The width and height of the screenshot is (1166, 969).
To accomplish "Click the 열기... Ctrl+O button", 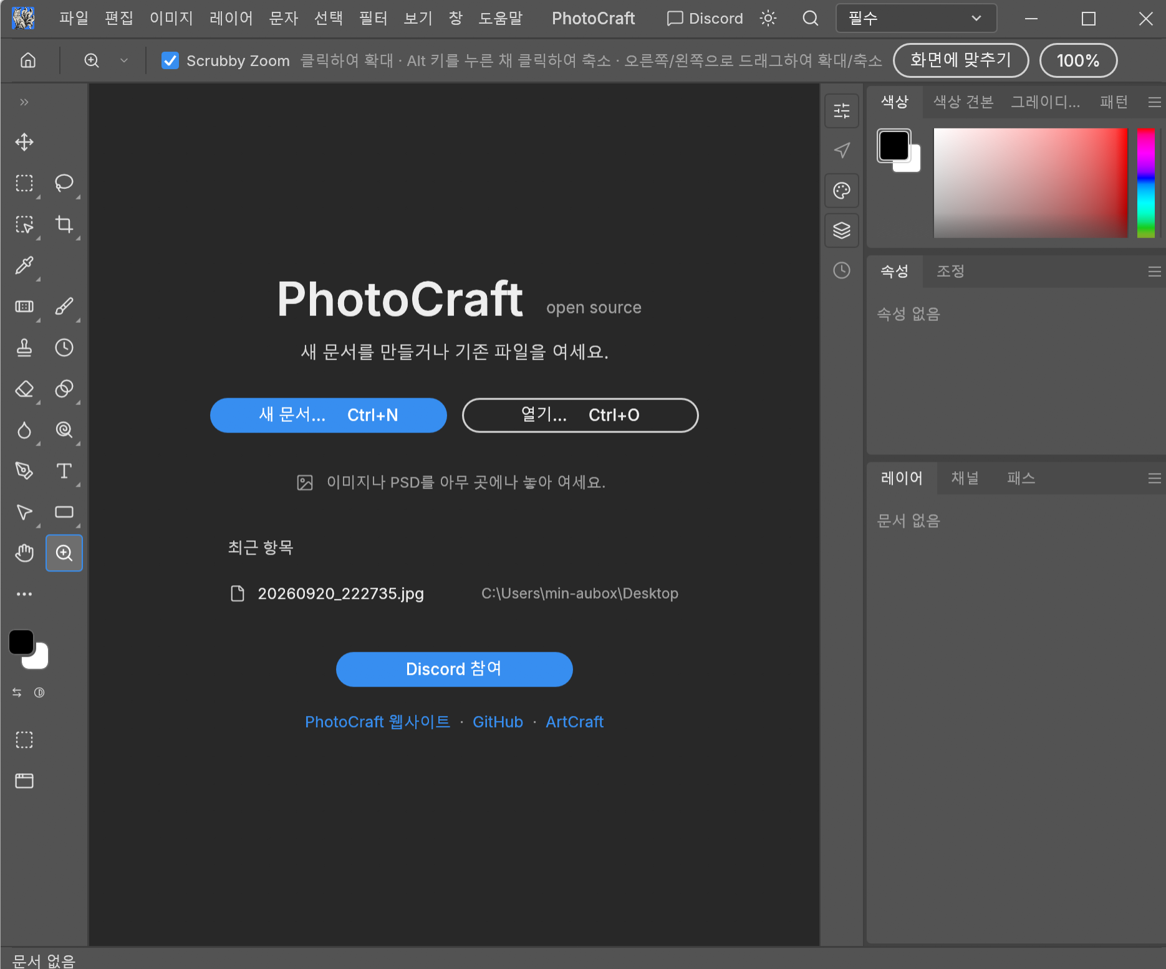I will tap(580, 415).
